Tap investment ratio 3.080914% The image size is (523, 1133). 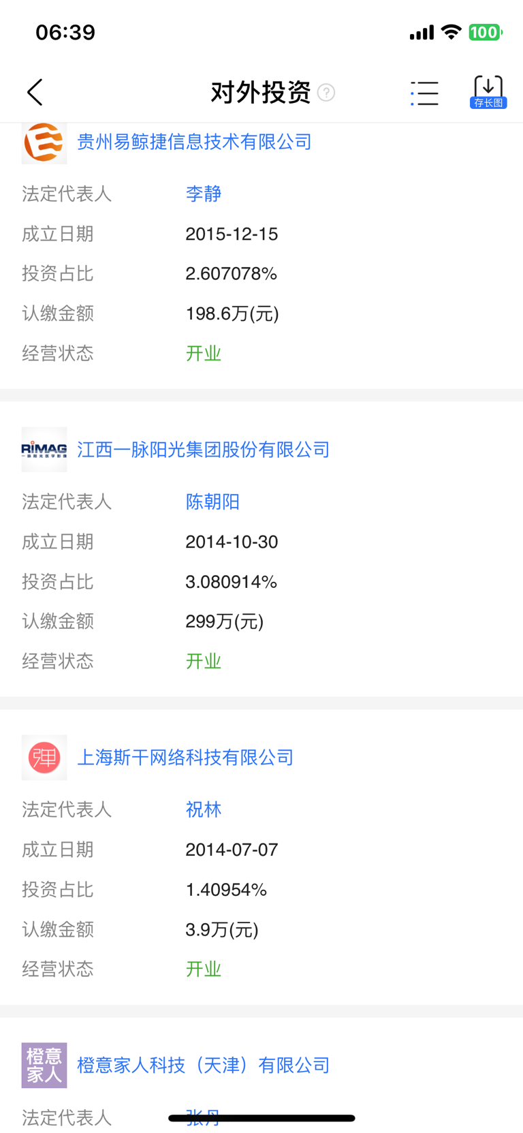click(x=231, y=582)
